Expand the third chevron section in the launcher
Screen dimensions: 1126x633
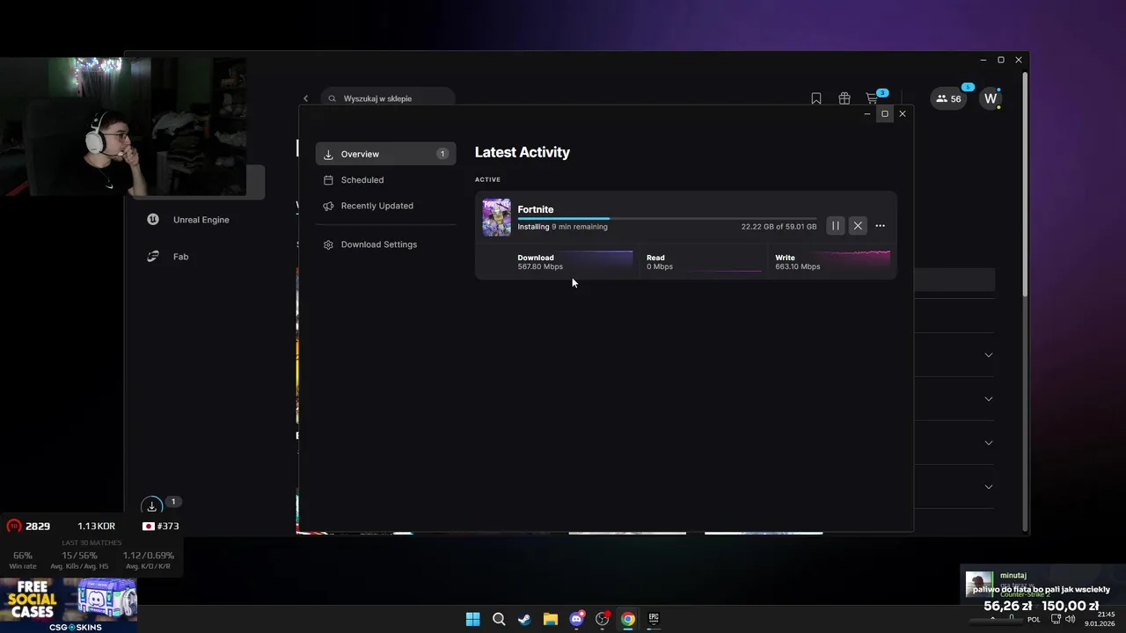click(989, 443)
